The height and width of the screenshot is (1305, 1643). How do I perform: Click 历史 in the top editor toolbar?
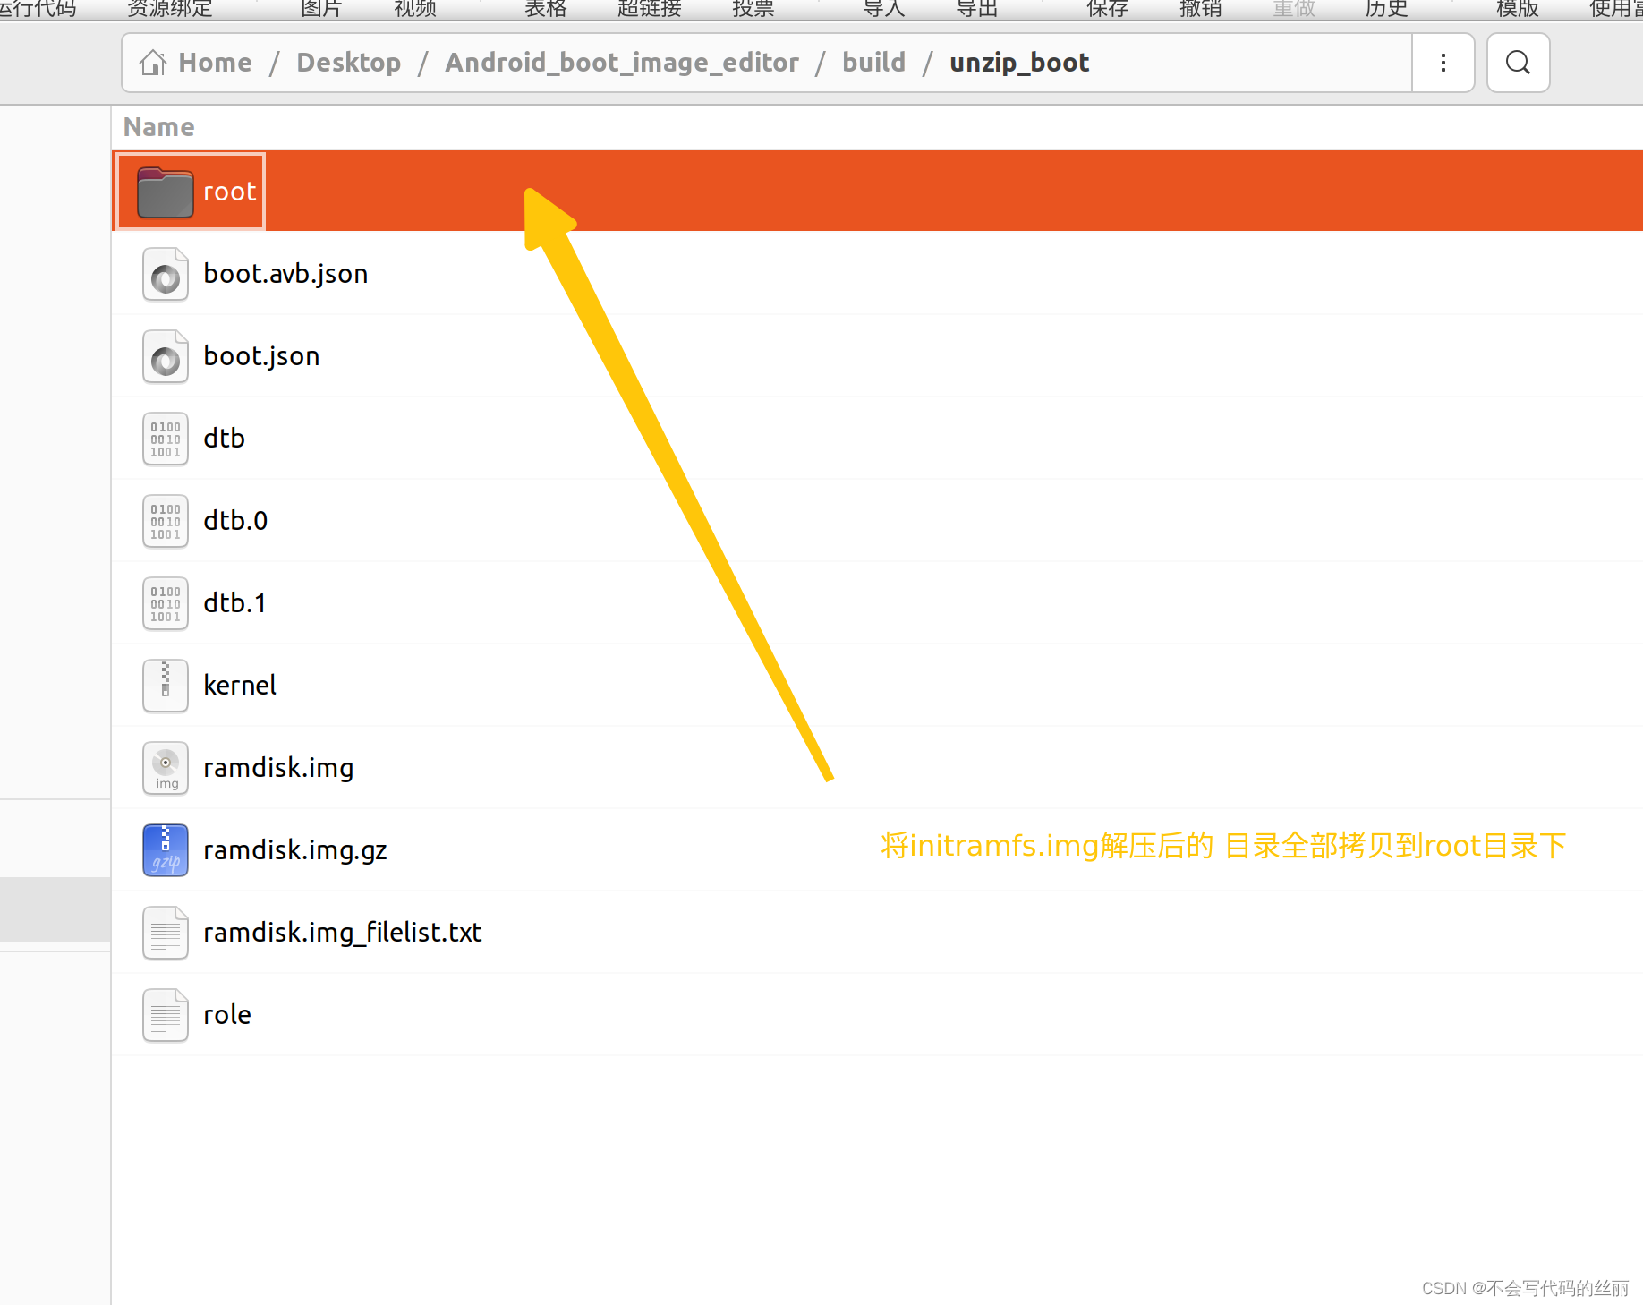[1387, 9]
